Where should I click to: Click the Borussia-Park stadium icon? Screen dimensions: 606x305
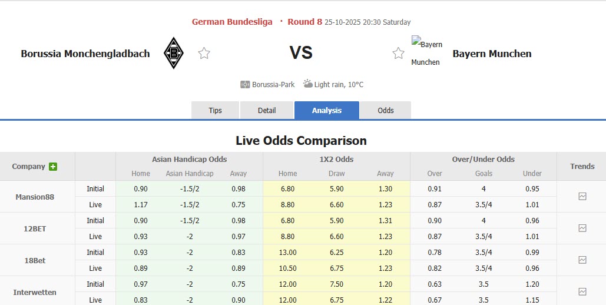coord(246,84)
